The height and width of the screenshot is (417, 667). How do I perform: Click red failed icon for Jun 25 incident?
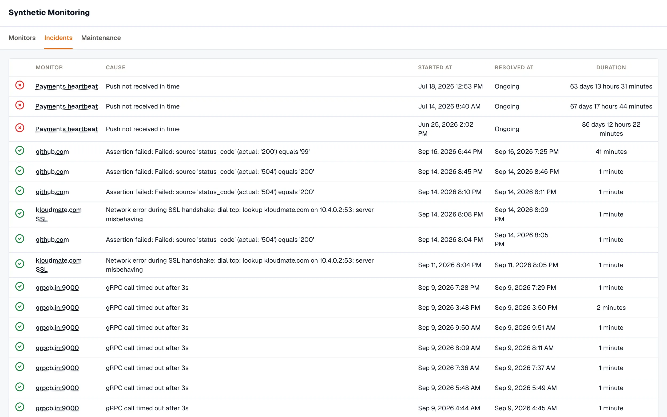(x=19, y=128)
